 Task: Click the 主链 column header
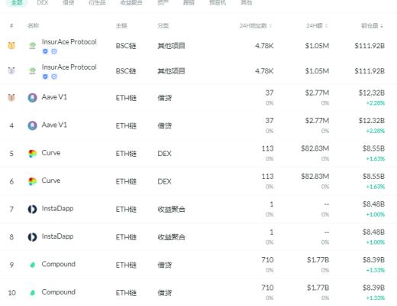tap(121, 26)
